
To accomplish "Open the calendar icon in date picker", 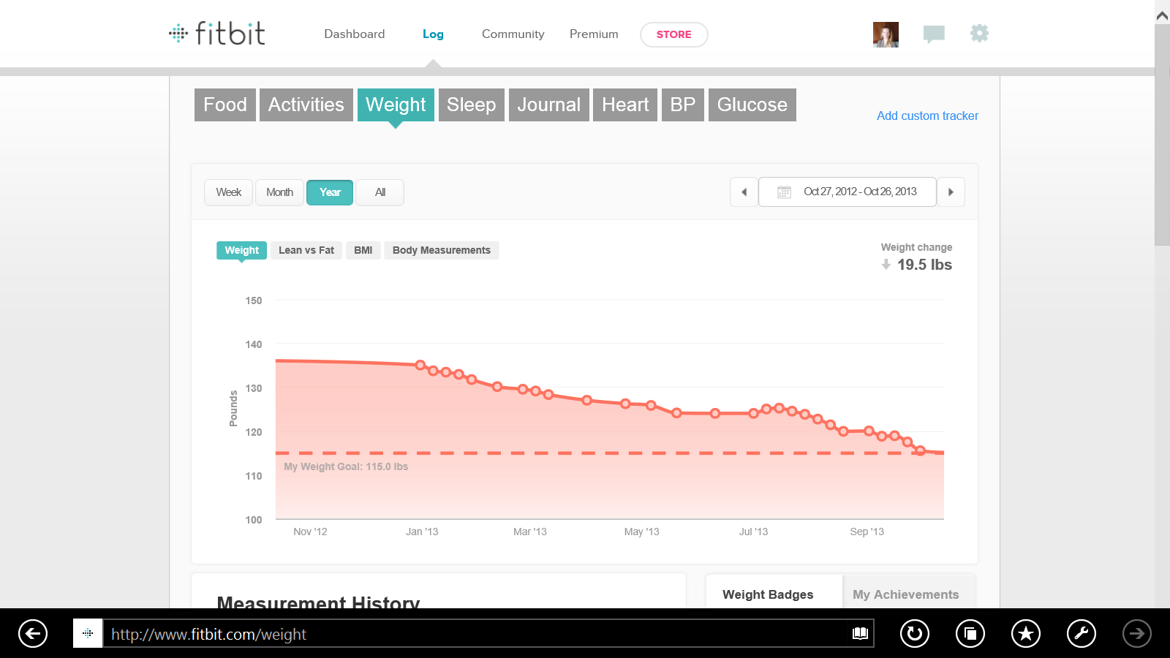I will pos(784,192).
